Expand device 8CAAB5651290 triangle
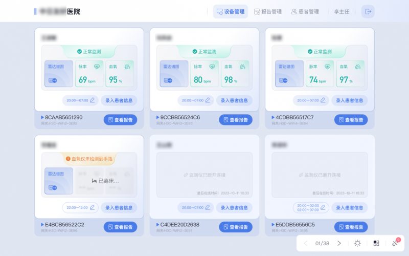Screen dimensions: 409x256 click(42, 117)
